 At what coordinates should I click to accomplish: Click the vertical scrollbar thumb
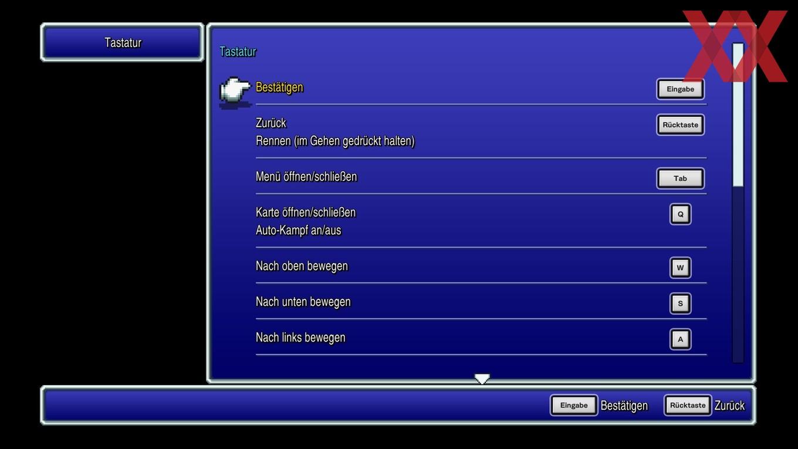coord(738,115)
